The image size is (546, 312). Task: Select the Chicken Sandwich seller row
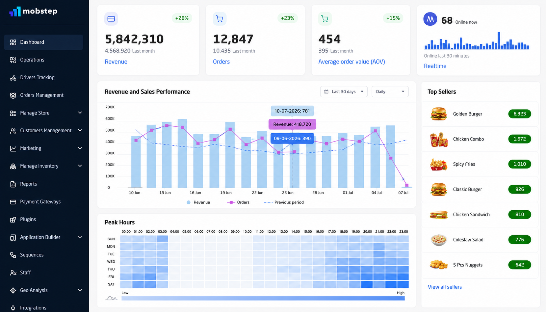480,215
